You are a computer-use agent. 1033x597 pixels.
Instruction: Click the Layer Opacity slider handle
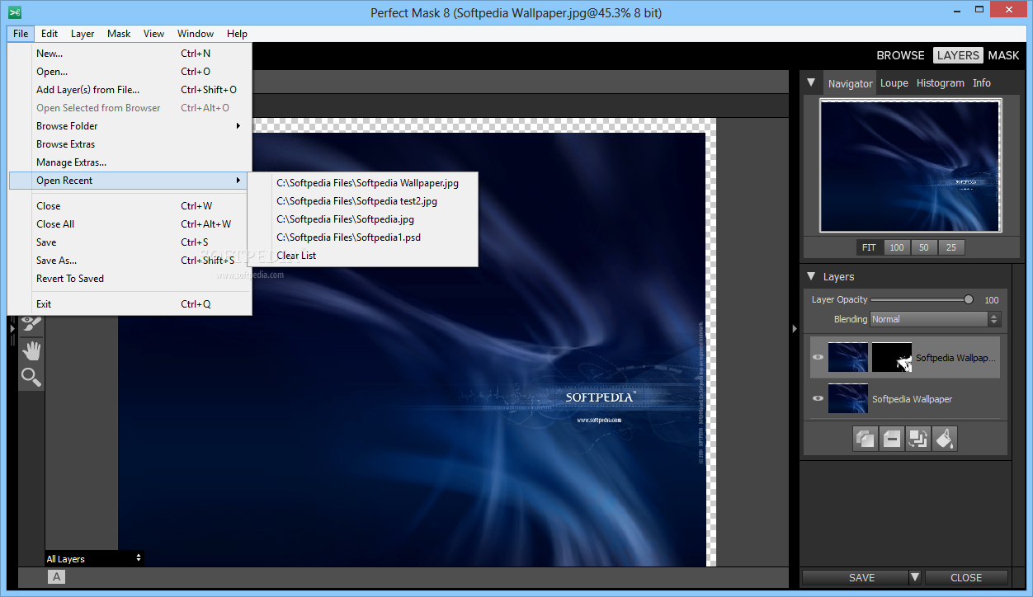(x=969, y=299)
